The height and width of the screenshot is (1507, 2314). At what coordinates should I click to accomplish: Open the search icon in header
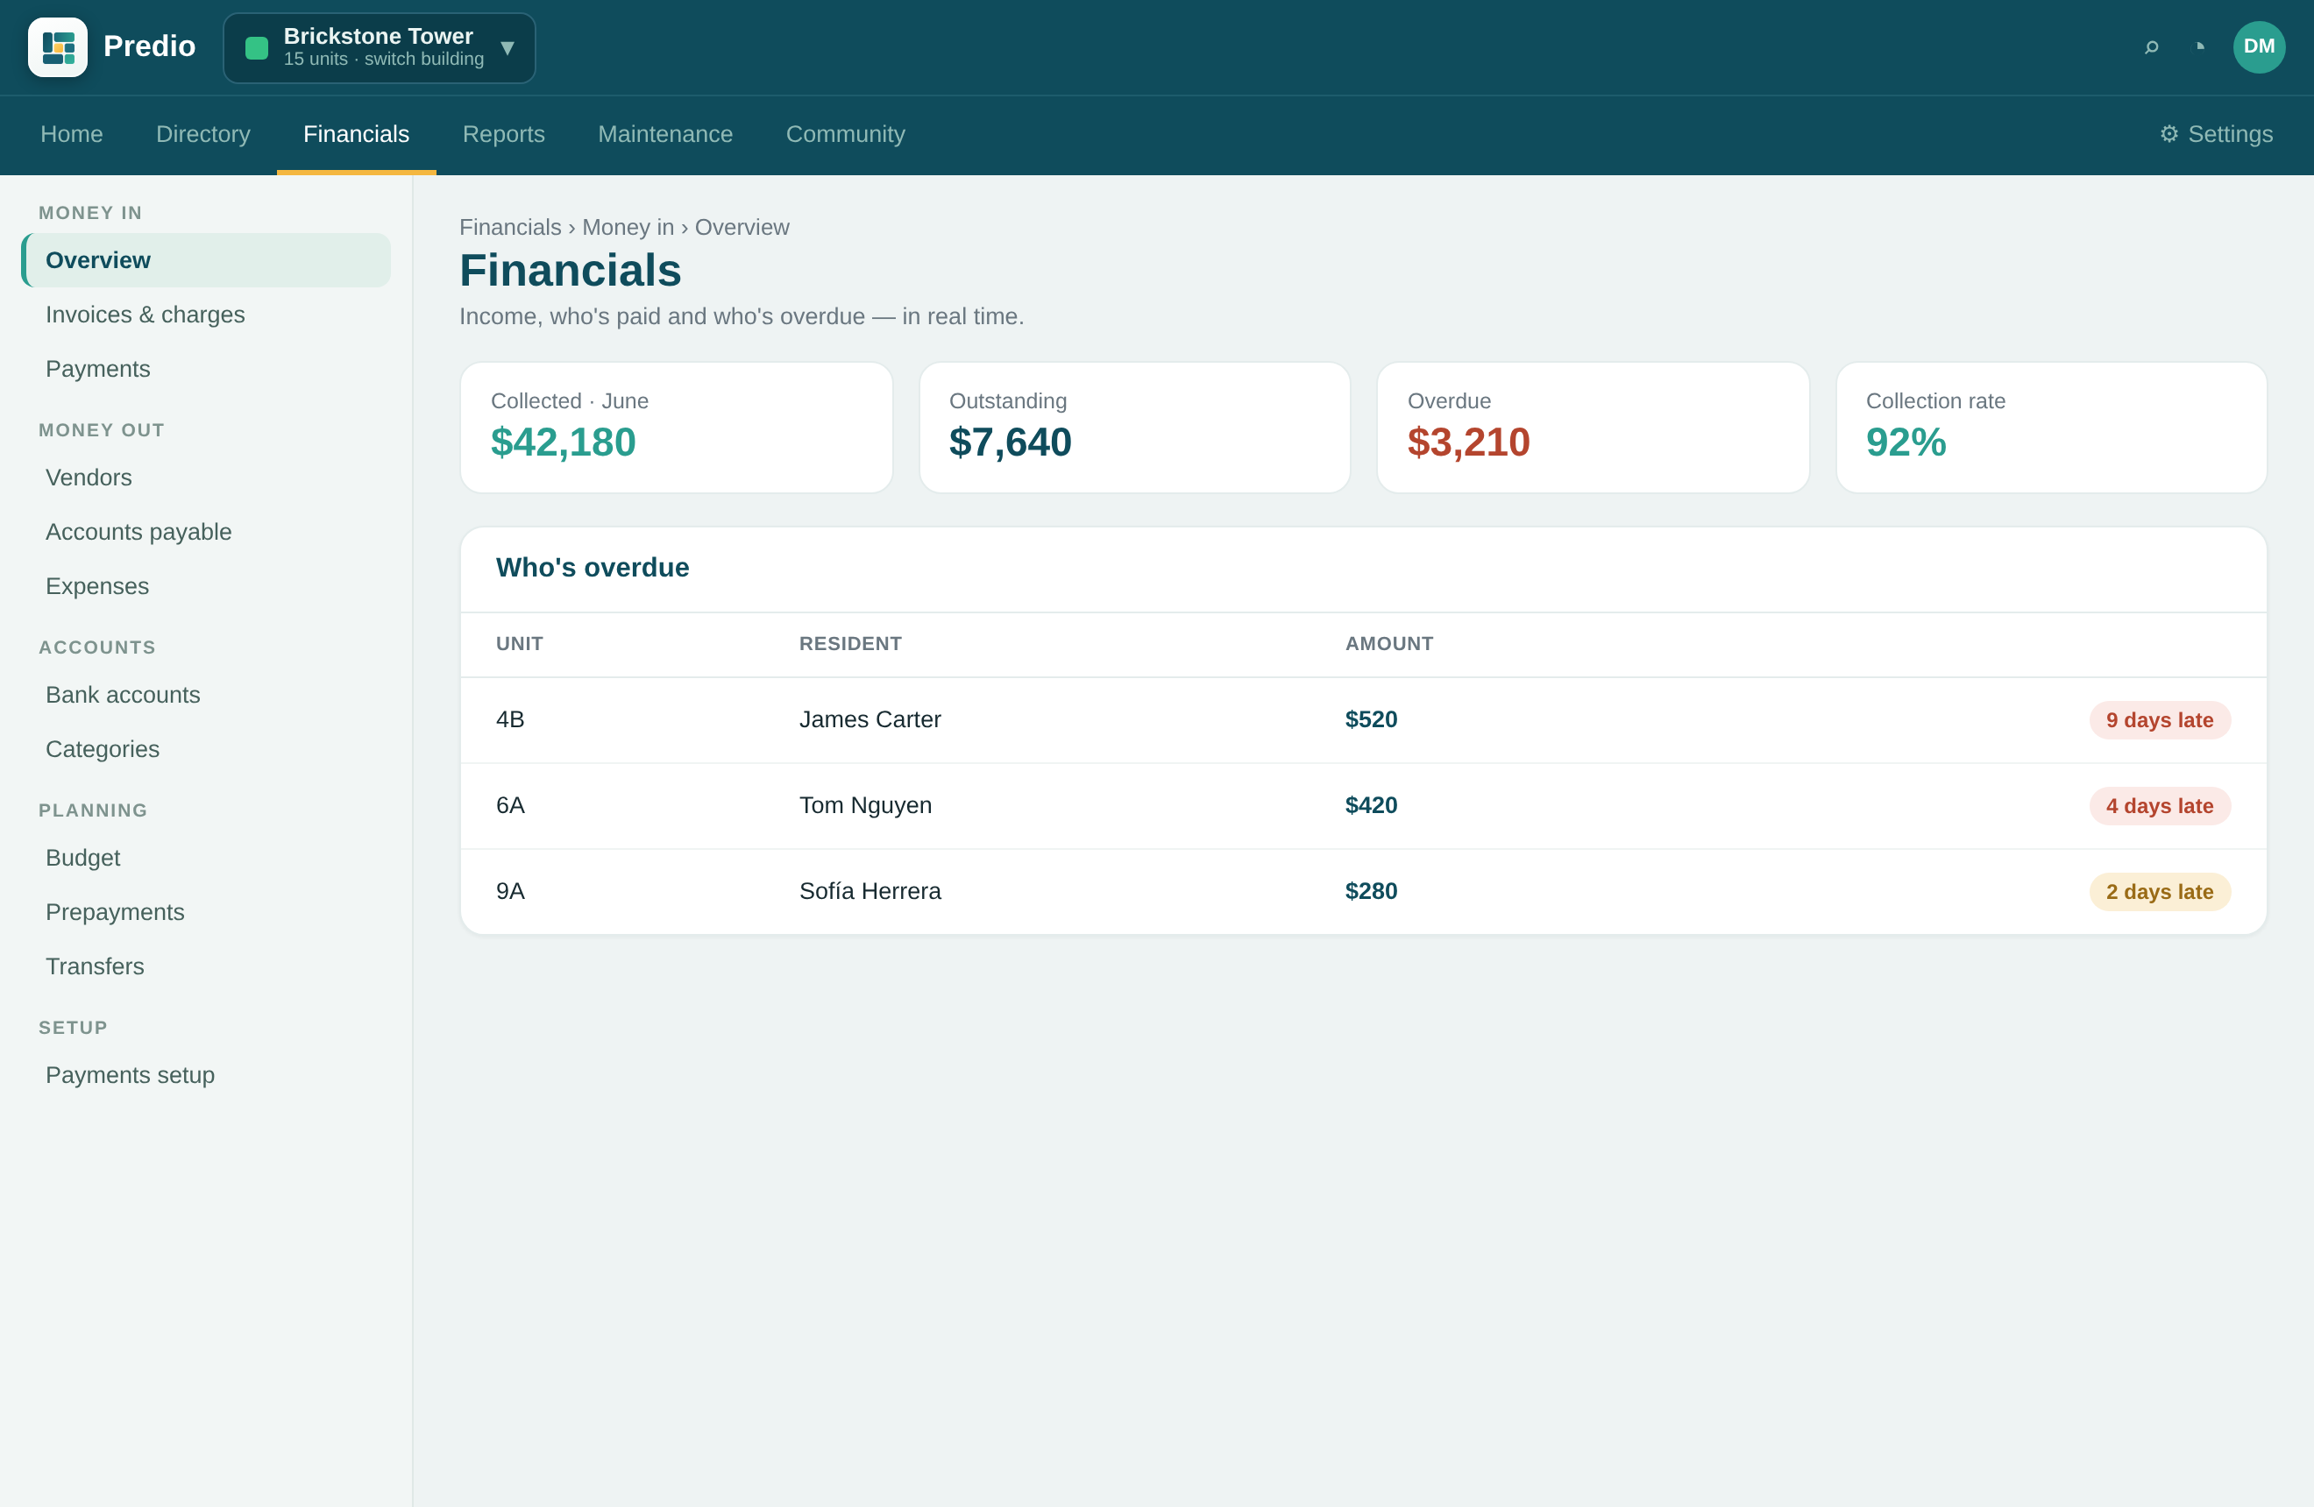tap(2151, 46)
